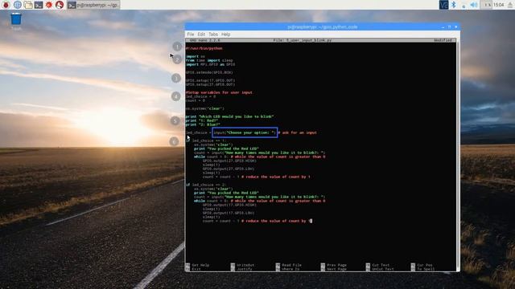Open the terminal Help menu
Viewport: 515px width, 289px height.
pyautogui.click(x=225, y=34)
